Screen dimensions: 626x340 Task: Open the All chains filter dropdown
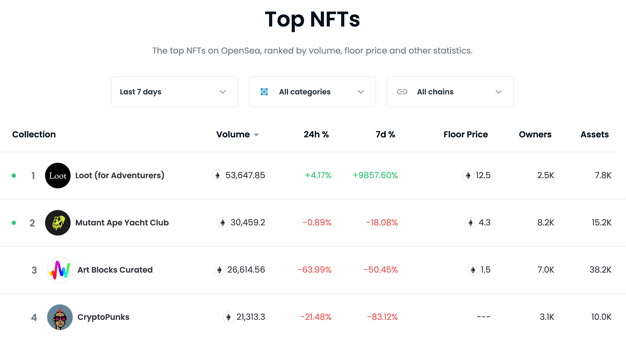click(x=450, y=92)
